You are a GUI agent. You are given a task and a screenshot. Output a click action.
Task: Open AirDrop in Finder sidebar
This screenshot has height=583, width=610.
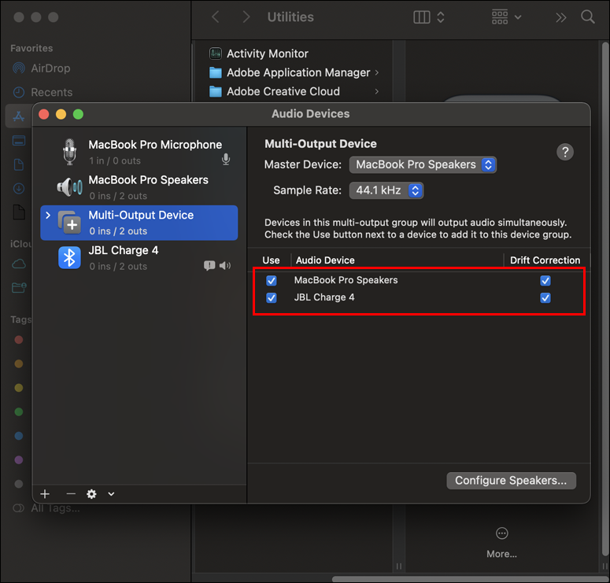pyautogui.click(x=50, y=68)
